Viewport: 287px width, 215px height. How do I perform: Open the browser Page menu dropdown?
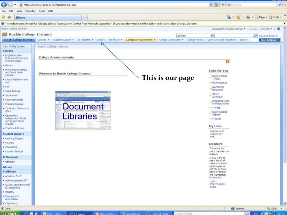tap(261, 17)
